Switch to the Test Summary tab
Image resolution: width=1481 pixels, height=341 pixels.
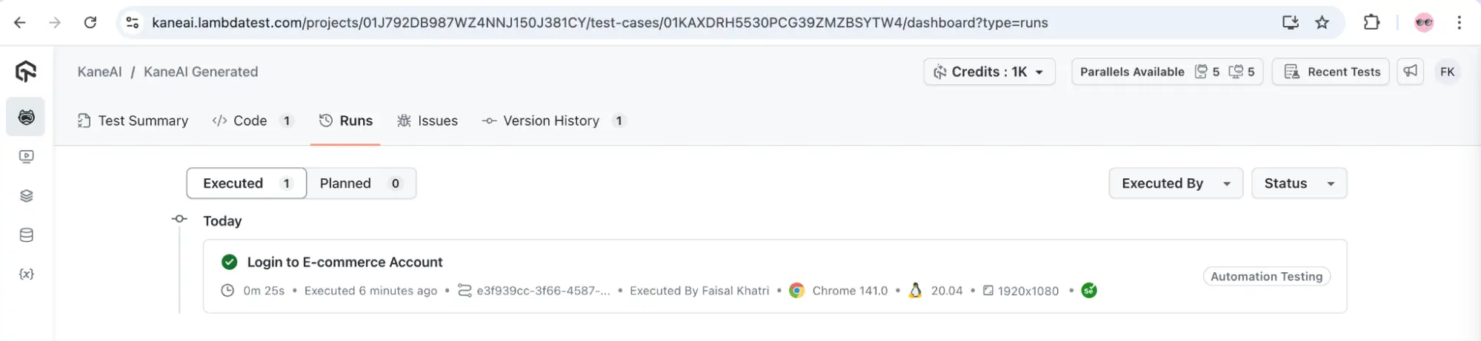pyautogui.click(x=133, y=121)
